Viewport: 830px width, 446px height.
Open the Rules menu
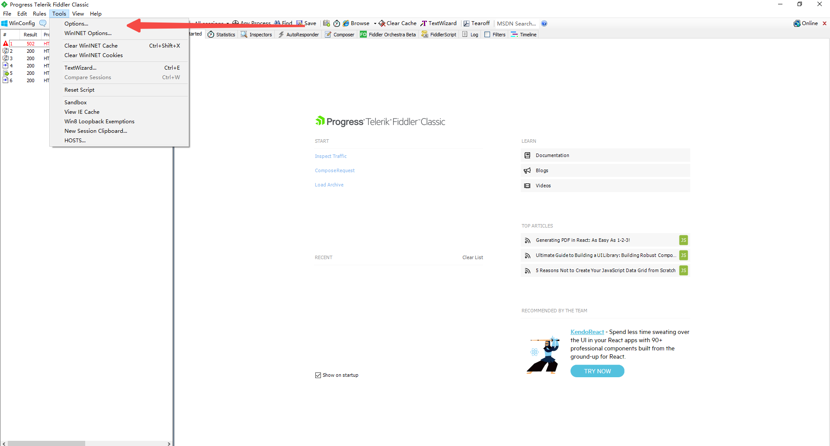coord(39,14)
